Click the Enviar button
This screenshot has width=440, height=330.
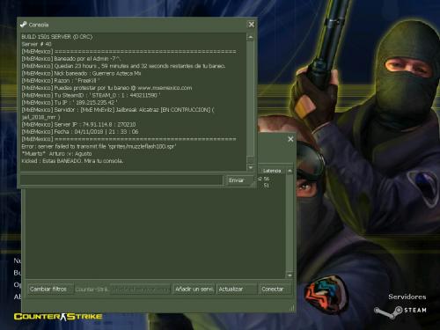[238, 180]
